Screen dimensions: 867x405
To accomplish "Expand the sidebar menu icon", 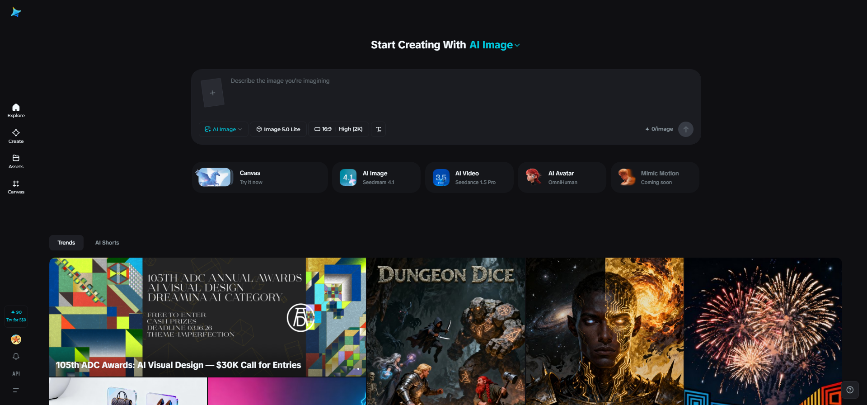I will [x=16, y=390].
